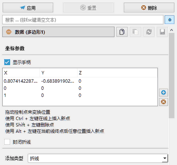This screenshot has width=177, height=165.
Task: Click the 重置 (Reset) button
Action: (x=88, y=7)
